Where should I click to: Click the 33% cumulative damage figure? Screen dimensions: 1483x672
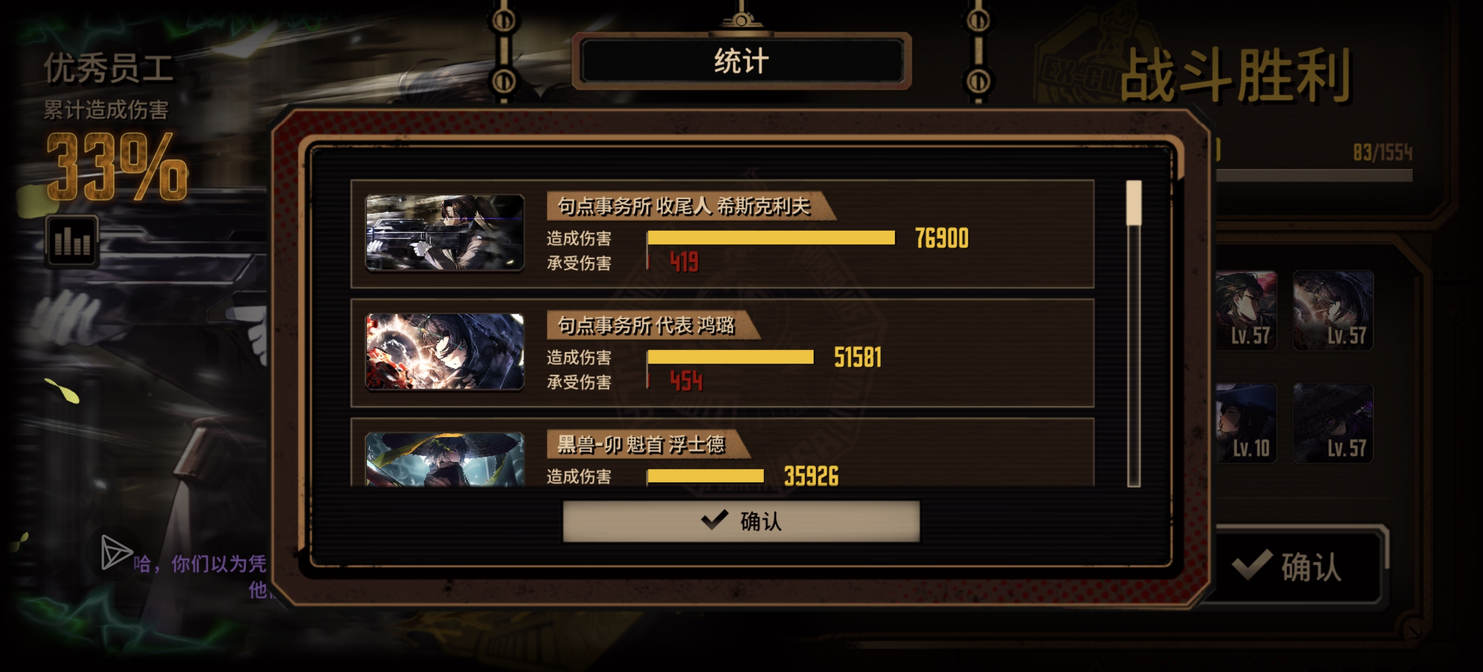click(117, 167)
